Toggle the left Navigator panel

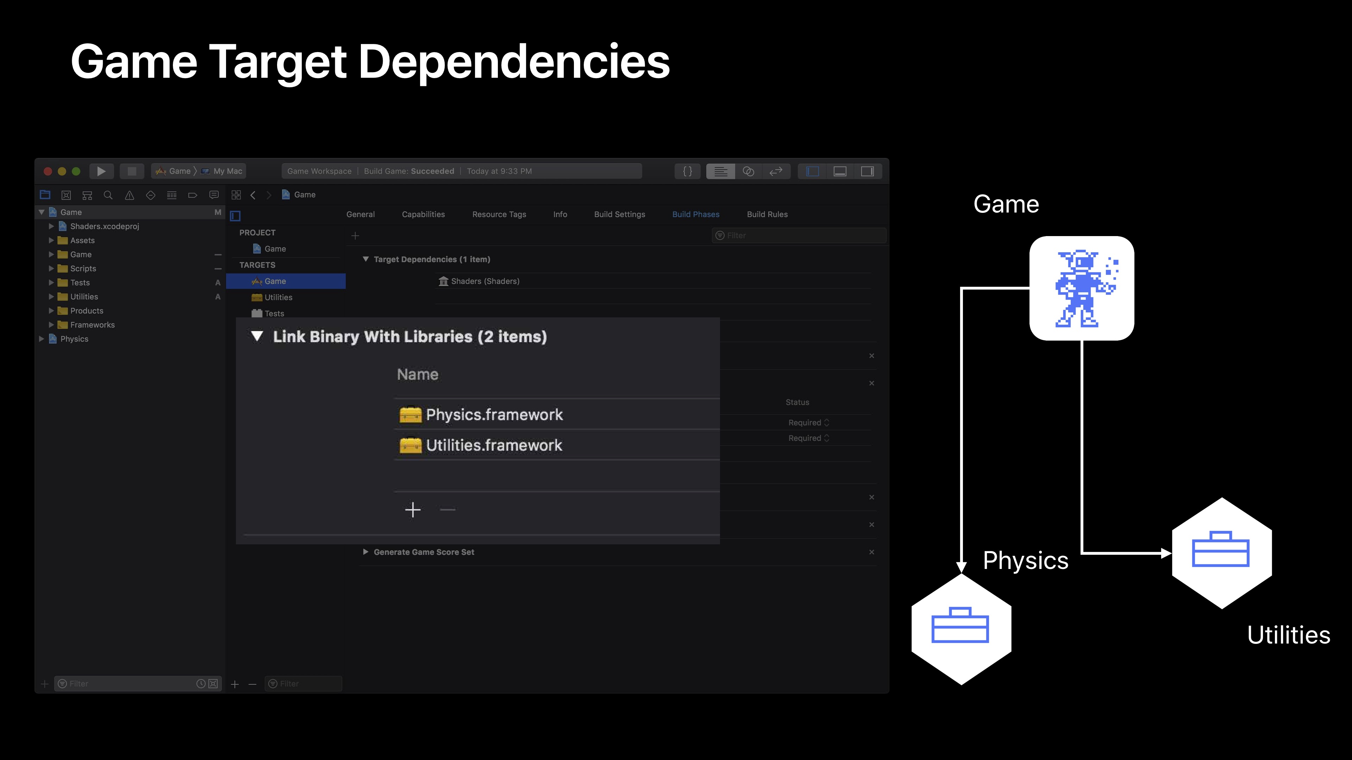(x=812, y=171)
